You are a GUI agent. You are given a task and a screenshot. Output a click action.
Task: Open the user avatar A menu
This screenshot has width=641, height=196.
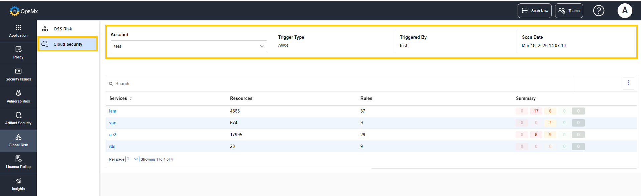tap(624, 11)
